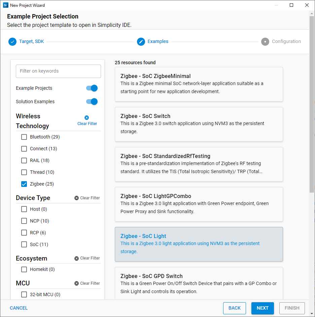Clear the Device Type filter
This screenshot has height=317, width=315.
click(x=87, y=198)
